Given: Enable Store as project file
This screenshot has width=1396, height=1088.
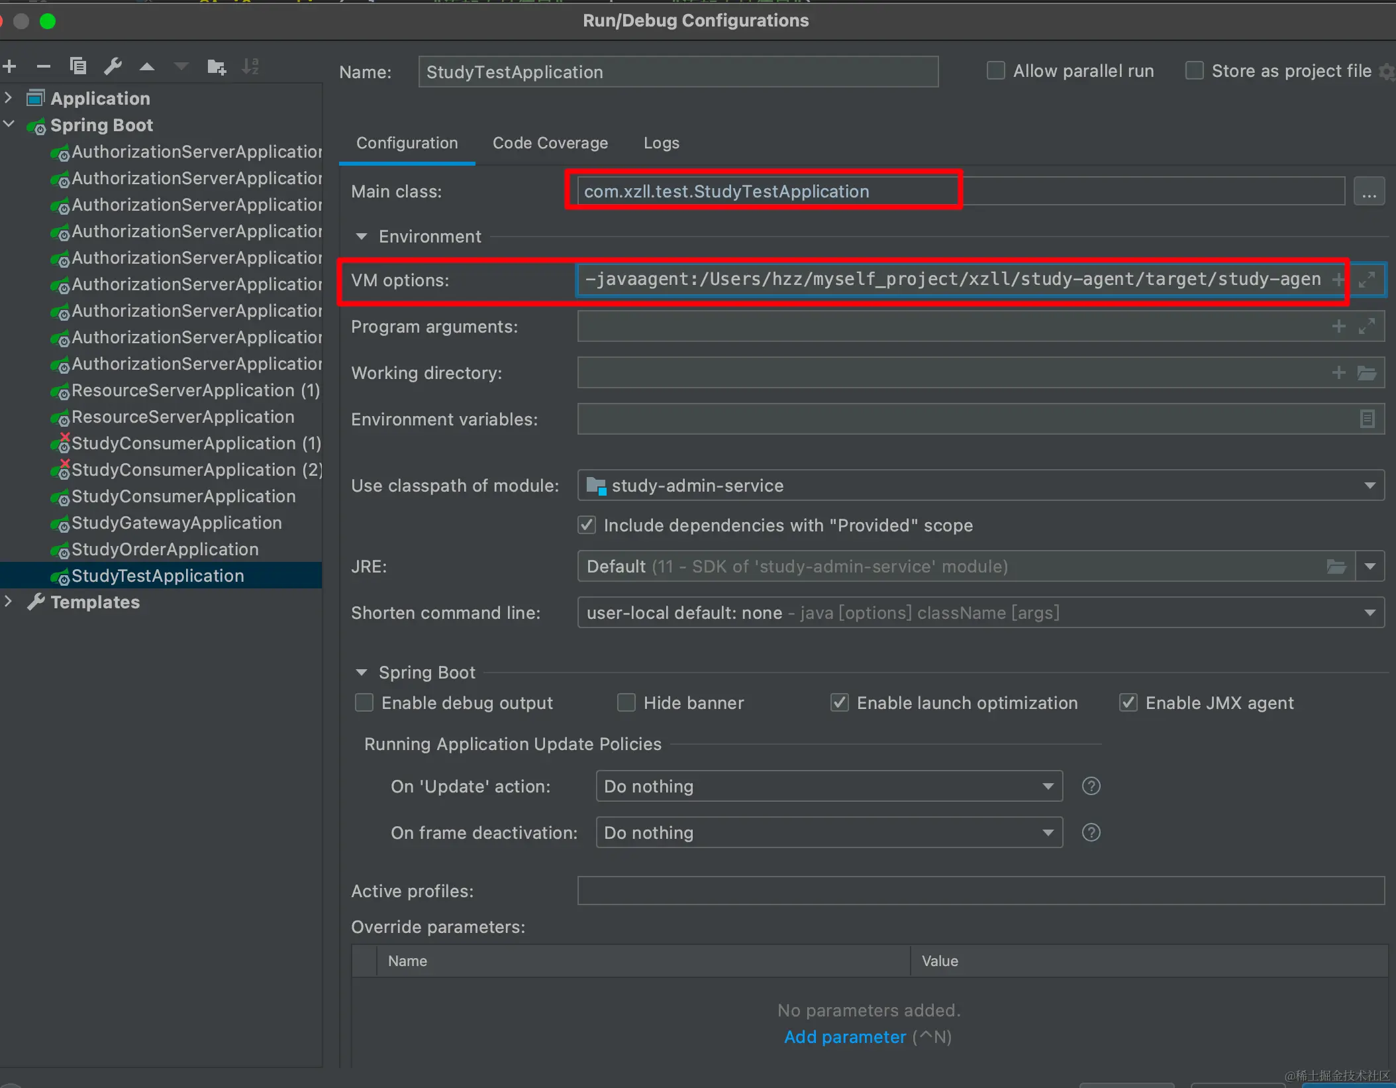Looking at the screenshot, I should [x=1194, y=71].
